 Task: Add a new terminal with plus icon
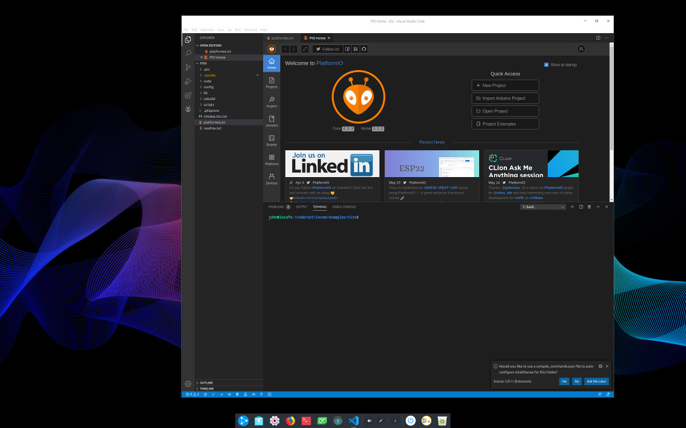572,207
